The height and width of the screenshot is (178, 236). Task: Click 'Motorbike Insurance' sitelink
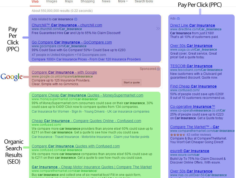pos(96,137)
